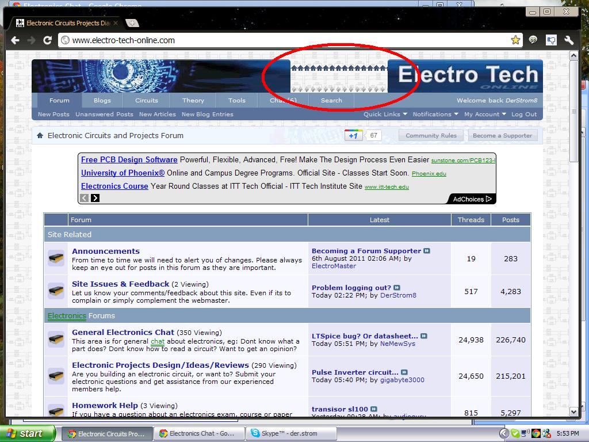Jump to last post of Becoming a Forum Supporter

pyautogui.click(x=427, y=251)
